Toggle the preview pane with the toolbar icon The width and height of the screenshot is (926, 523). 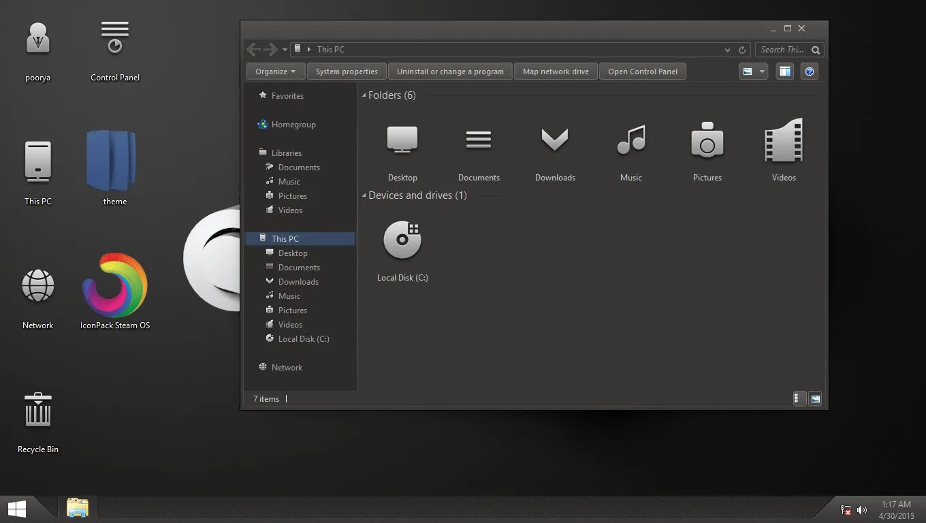point(784,71)
